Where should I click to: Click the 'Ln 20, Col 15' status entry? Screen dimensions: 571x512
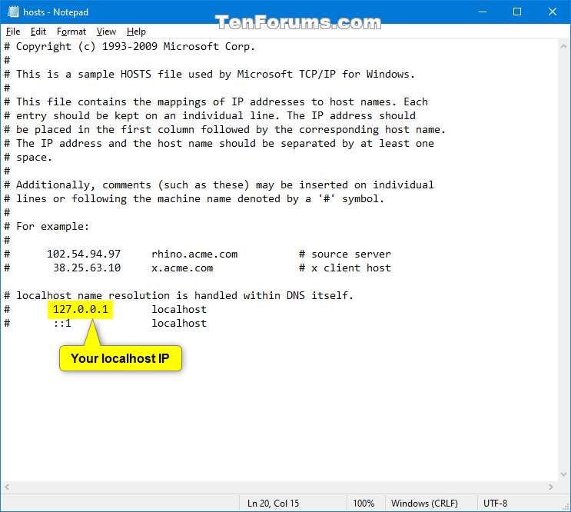tap(273, 504)
